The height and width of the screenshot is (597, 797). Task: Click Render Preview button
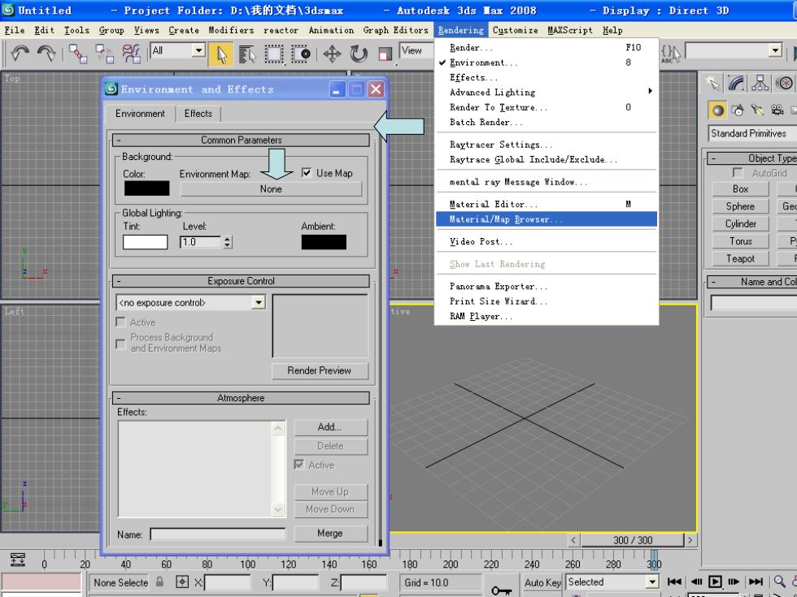[319, 370]
